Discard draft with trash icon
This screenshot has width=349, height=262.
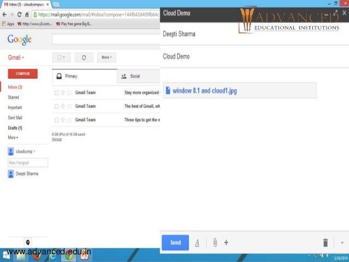click(x=325, y=242)
